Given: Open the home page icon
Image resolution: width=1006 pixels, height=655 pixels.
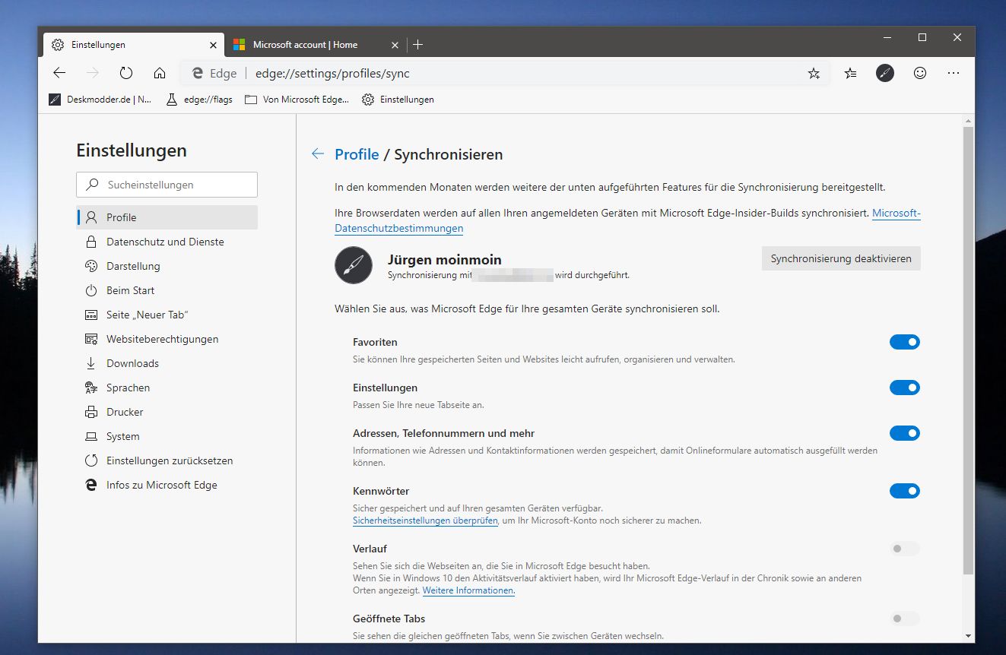Looking at the screenshot, I should (160, 73).
